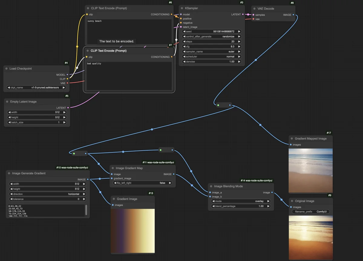Viewport: 363px width, 261px height.
Task: Click the gradient_image input socket on Image Gradient Map
Action: click(x=112, y=178)
